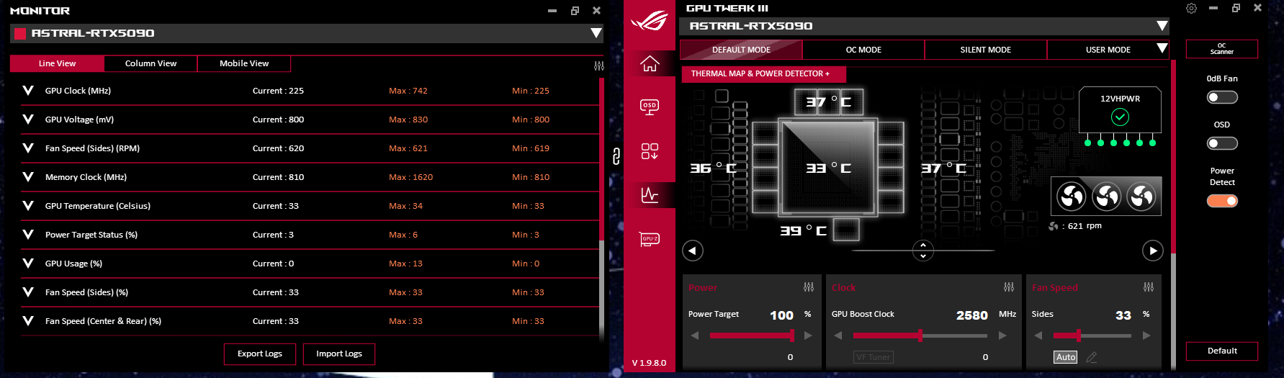1284x378 pixels.
Task: Switch to Line View tab
Action: coord(57,63)
